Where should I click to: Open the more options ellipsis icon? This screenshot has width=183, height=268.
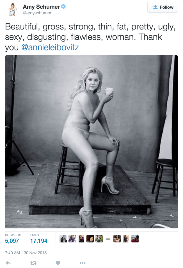point(83,263)
